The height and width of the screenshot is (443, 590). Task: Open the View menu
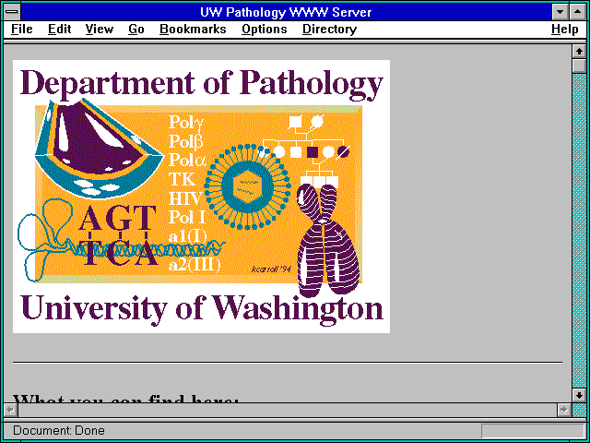[x=99, y=30]
